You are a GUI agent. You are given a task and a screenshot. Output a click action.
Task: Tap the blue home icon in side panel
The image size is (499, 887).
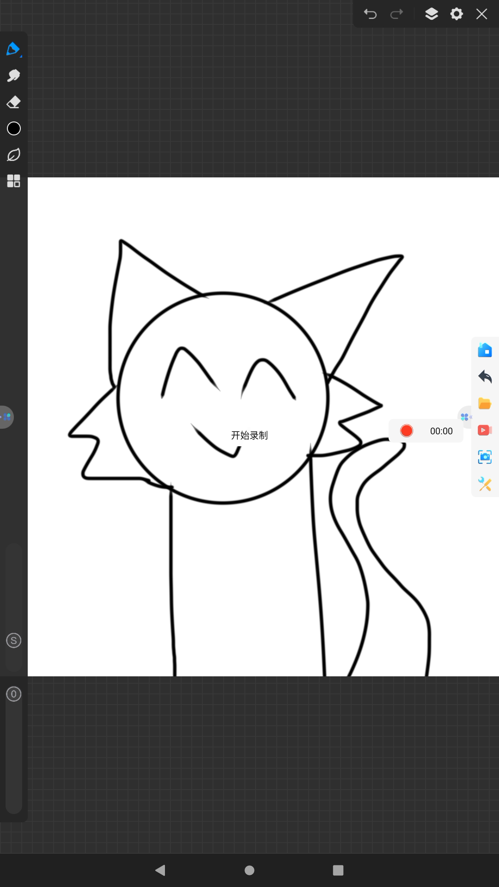pos(485,350)
